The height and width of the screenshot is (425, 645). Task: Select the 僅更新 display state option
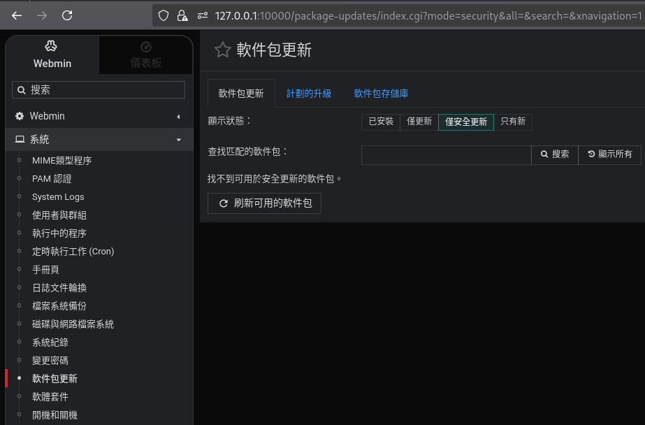(419, 122)
